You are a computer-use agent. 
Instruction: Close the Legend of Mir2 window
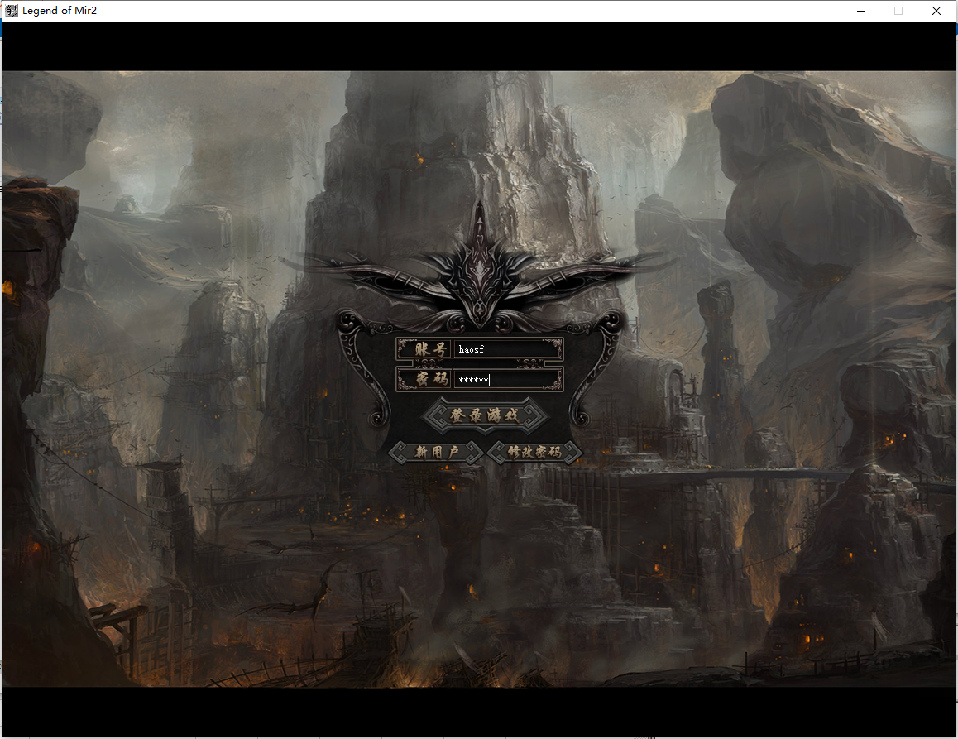pos(936,11)
